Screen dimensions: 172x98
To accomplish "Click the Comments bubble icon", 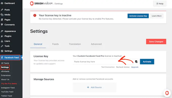I will pos(2,25).
